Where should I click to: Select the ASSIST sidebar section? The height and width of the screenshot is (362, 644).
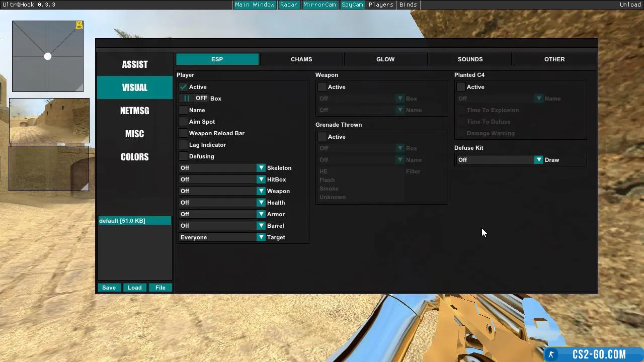[135, 64]
